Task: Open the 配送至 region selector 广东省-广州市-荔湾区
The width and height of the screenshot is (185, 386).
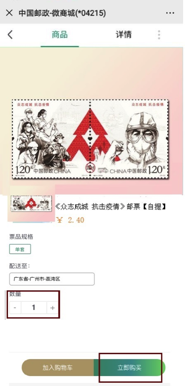Action: click(52, 279)
